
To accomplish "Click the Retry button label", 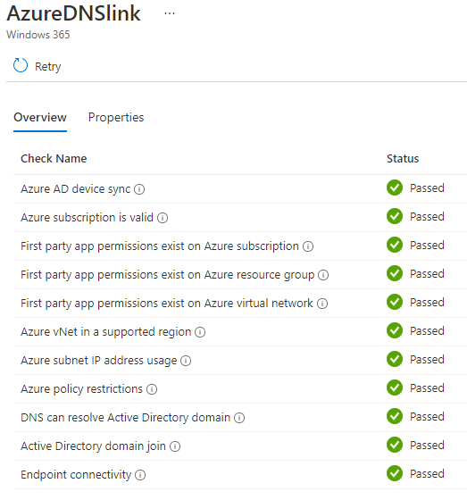I will click(48, 67).
